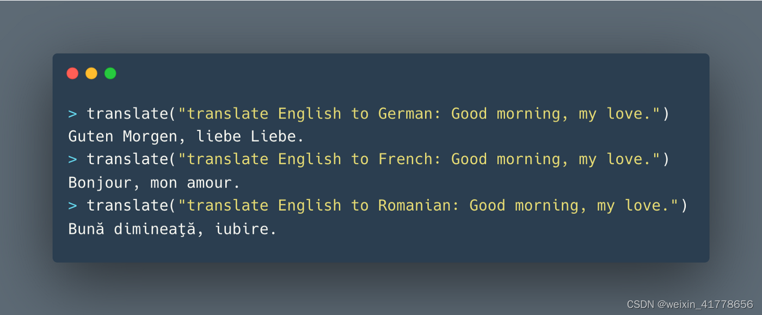Click the word Liebe in the German output
Screen dimensions: 762x315
tap(273, 137)
